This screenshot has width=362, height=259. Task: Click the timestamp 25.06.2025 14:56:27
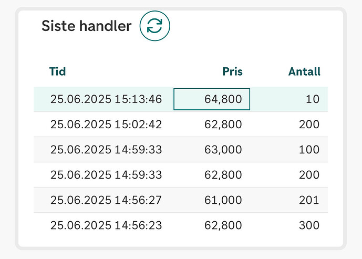point(106,200)
